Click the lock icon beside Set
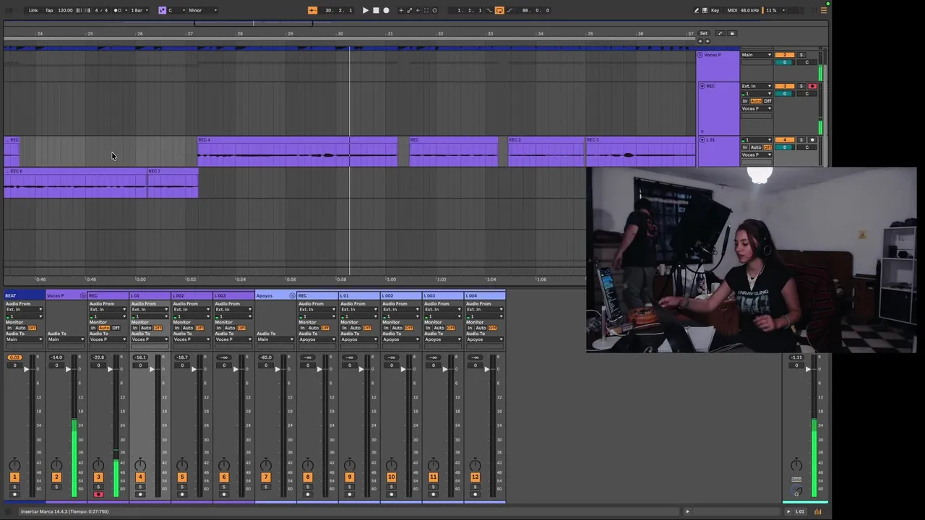 tap(732, 33)
